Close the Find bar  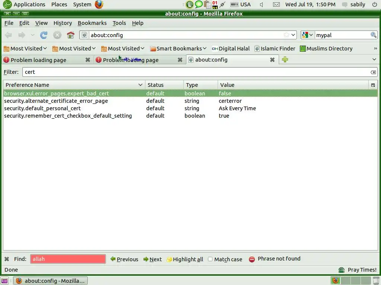pyautogui.click(x=7, y=259)
